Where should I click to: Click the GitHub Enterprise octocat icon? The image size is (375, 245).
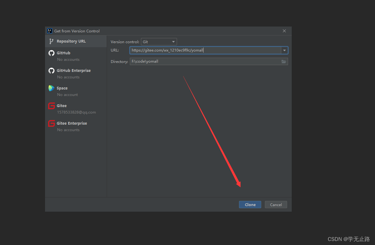[52, 71]
